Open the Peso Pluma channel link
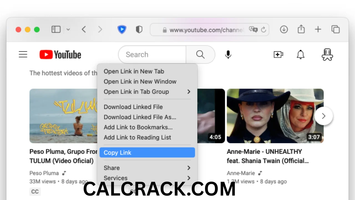Viewport: 355px width, 200px height. pyautogui.click(x=44, y=173)
